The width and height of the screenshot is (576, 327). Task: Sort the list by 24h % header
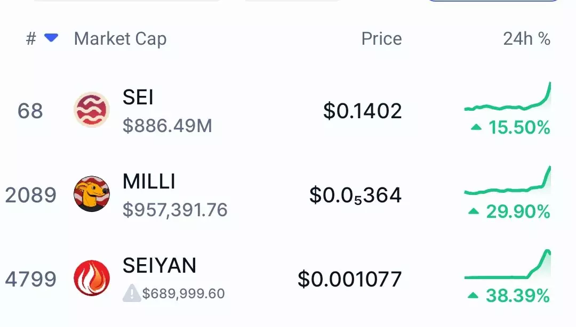(526, 39)
